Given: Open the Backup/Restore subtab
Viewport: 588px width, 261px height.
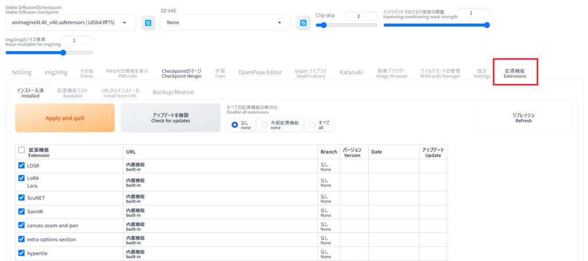Looking at the screenshot, I should 173,92.
